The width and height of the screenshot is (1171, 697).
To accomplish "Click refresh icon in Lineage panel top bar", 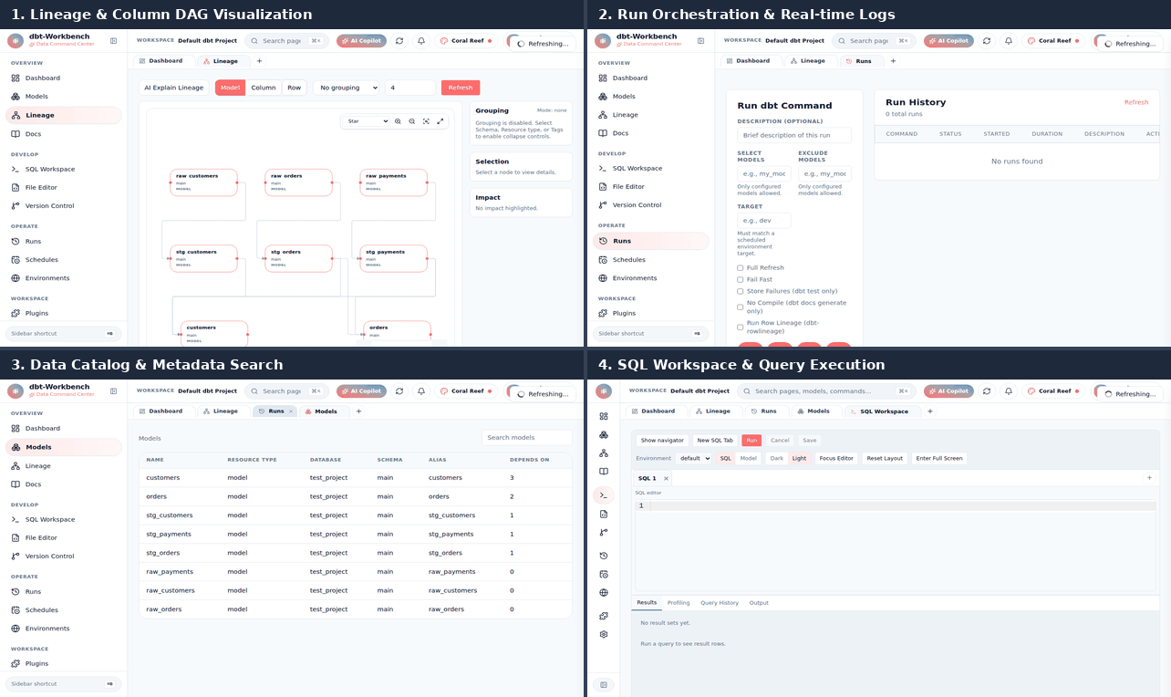I will (399, 41).
